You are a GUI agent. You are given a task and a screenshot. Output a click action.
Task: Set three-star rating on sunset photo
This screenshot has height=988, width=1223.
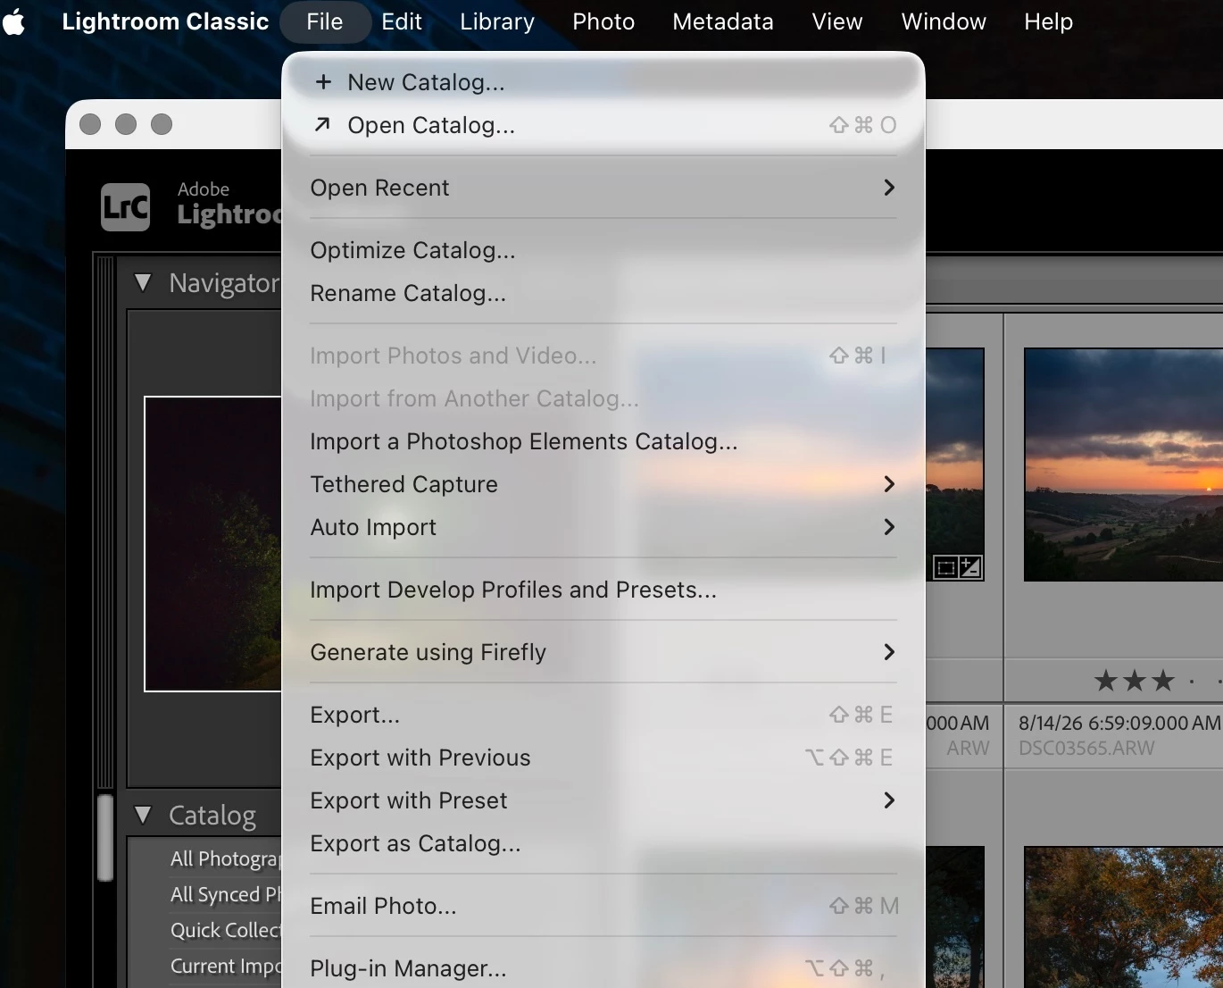pyautogui.click(x=1163, y=681)
